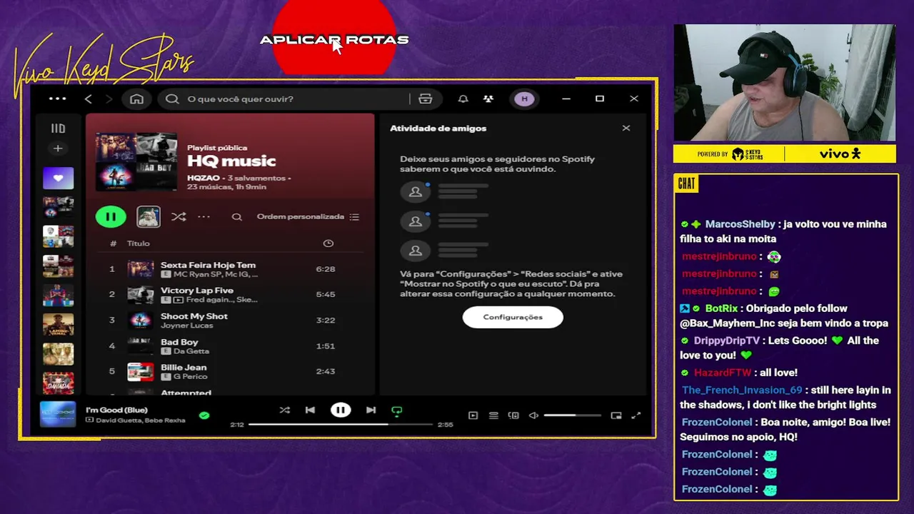The image size is (914, 514).
Task: Skip to the previous track
Action: (x=310, y=410)
